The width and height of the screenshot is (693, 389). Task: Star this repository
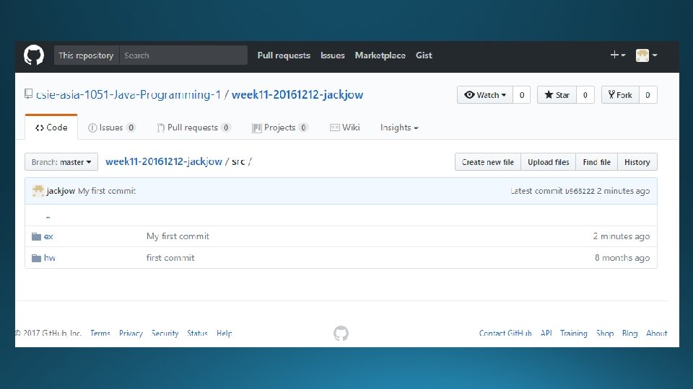(557, 95)
